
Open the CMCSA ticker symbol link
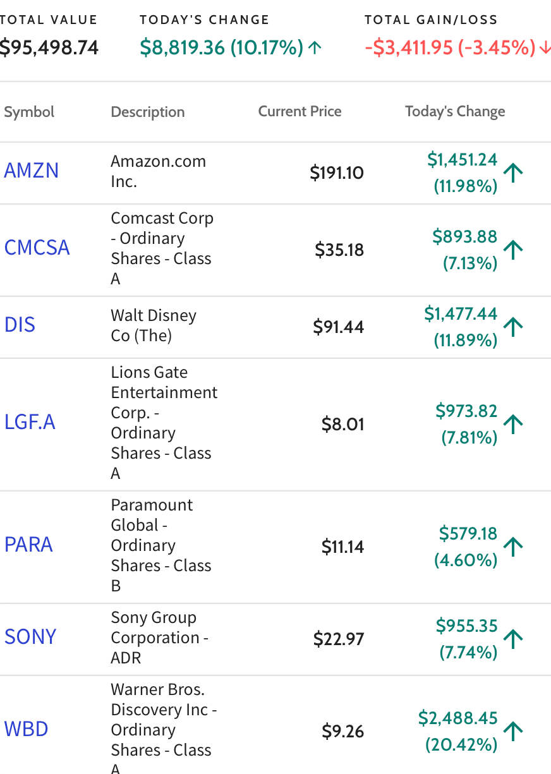coord(37,248)
